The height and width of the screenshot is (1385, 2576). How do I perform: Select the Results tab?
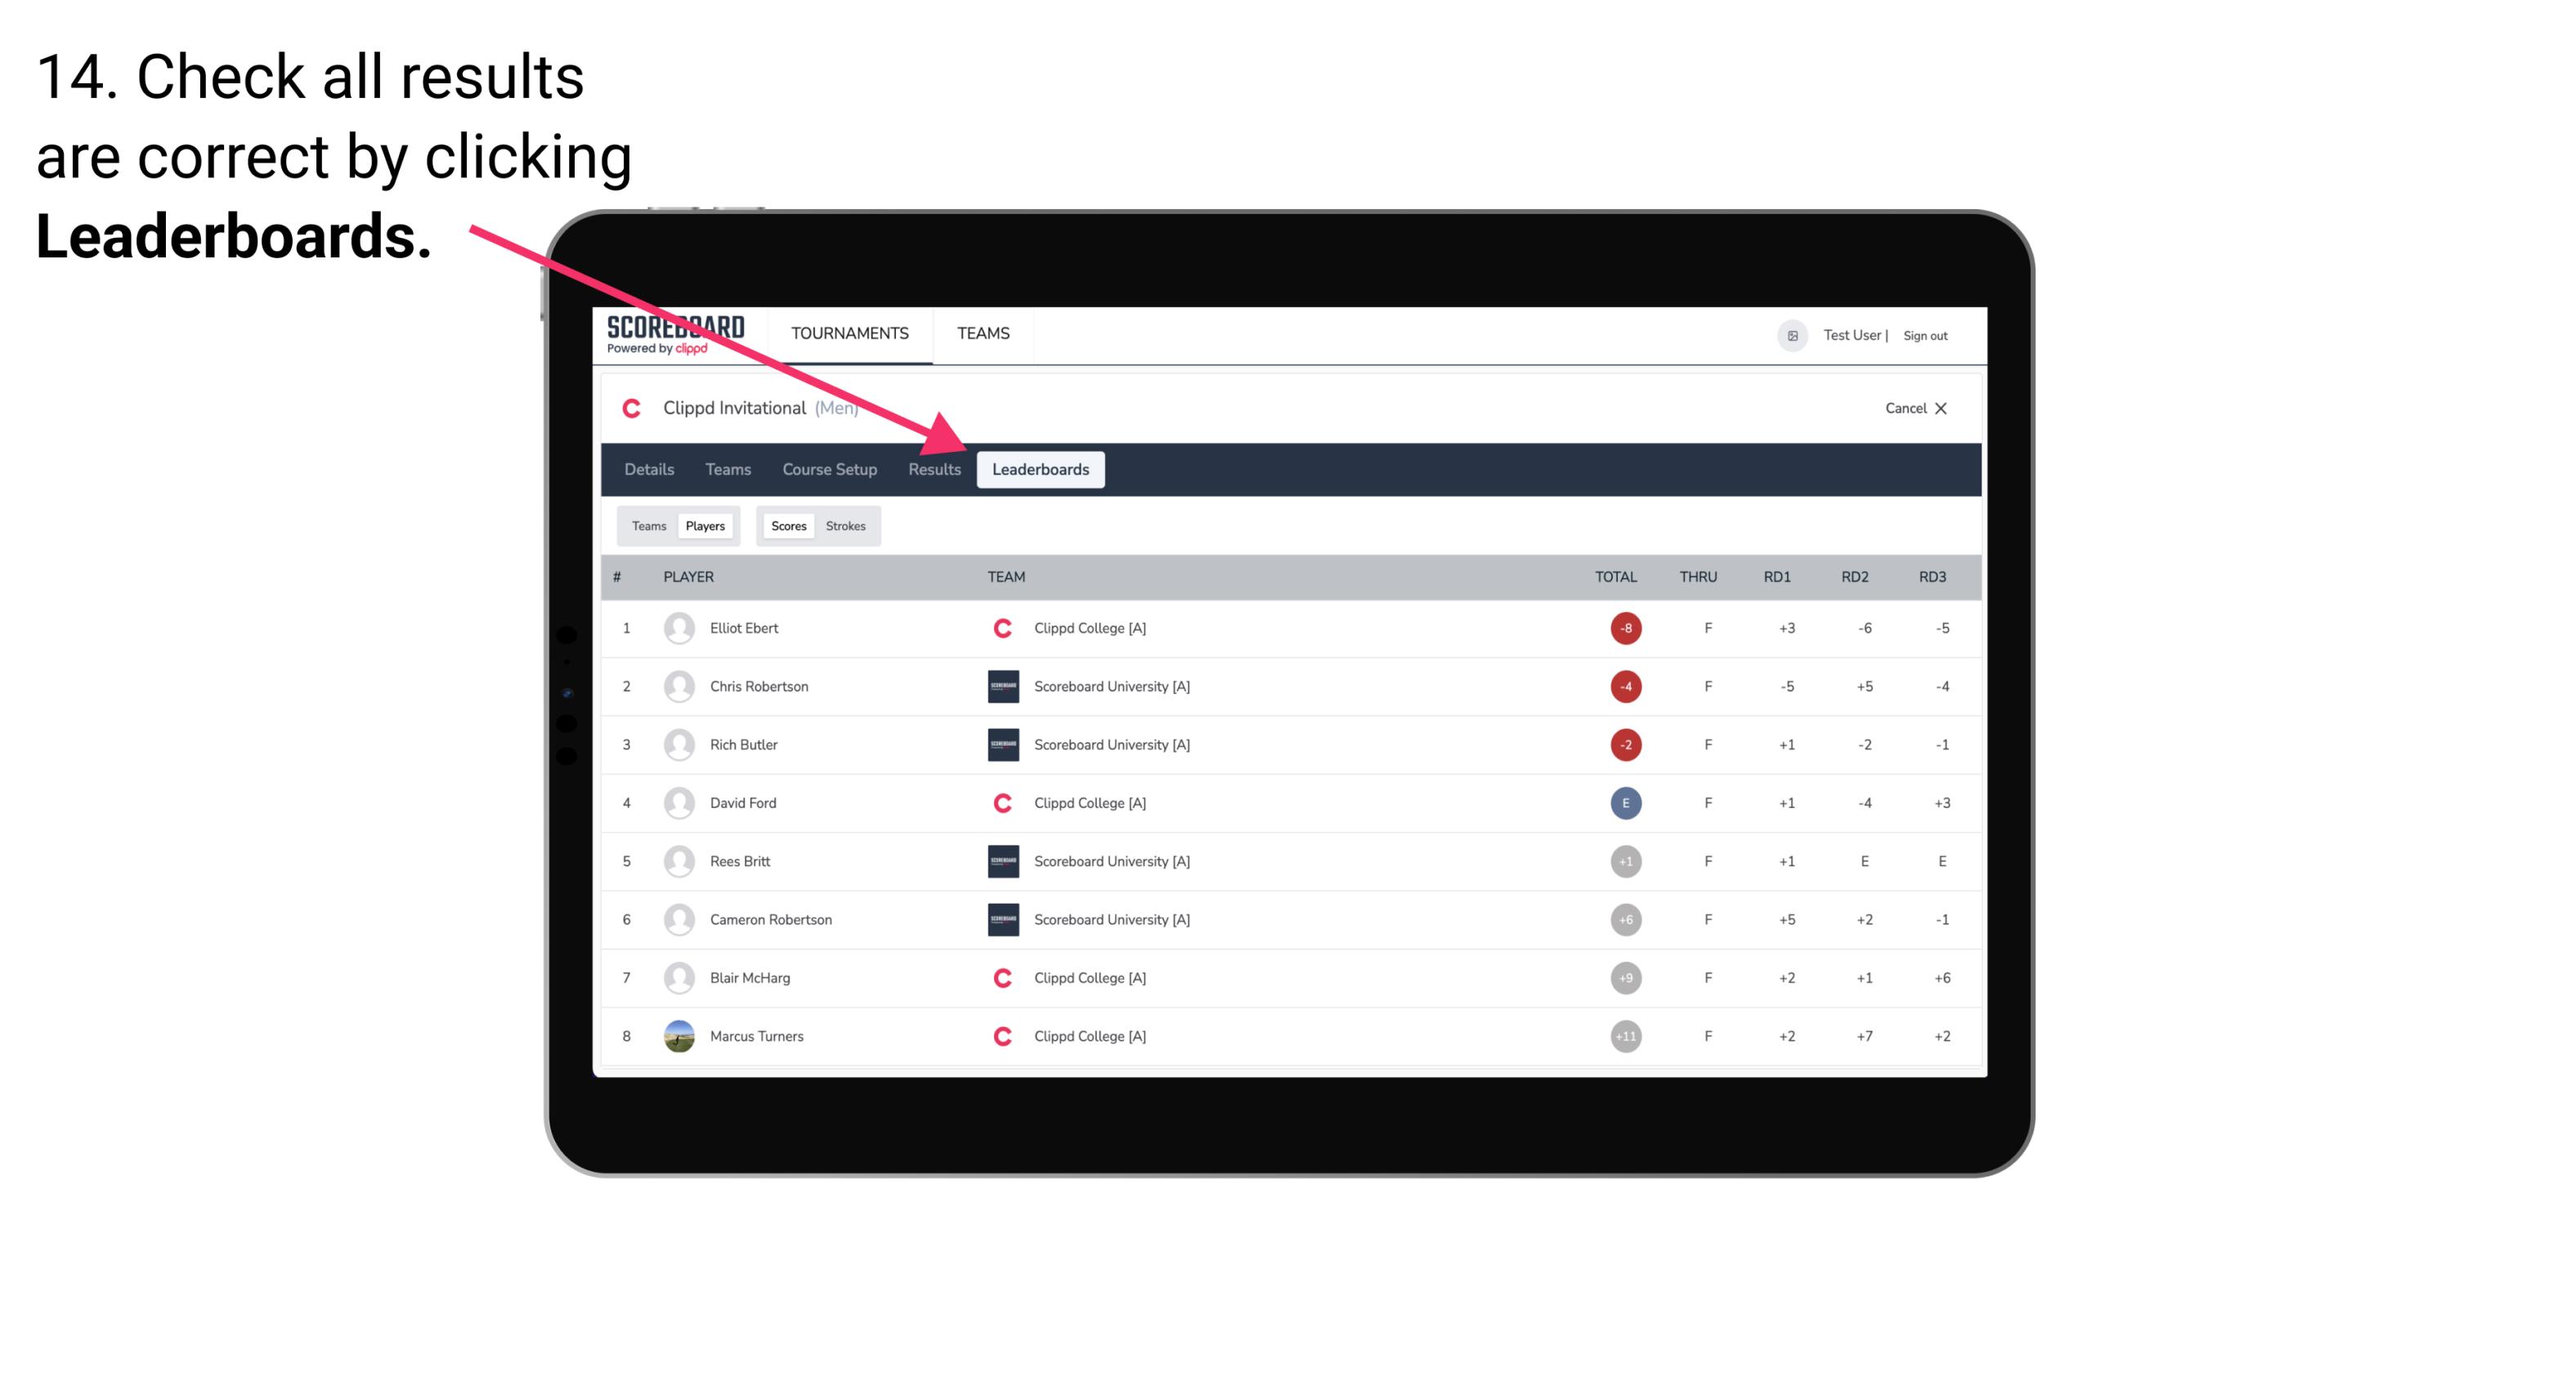933,469
